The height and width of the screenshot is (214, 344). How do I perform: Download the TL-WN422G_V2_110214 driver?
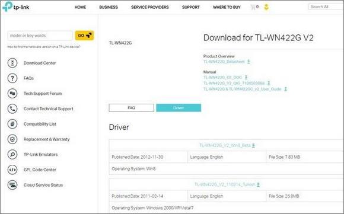(225, 184)
